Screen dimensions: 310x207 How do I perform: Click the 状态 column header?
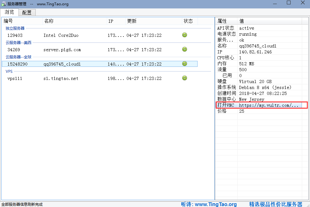pyautogui.click(x=189, y=21)
